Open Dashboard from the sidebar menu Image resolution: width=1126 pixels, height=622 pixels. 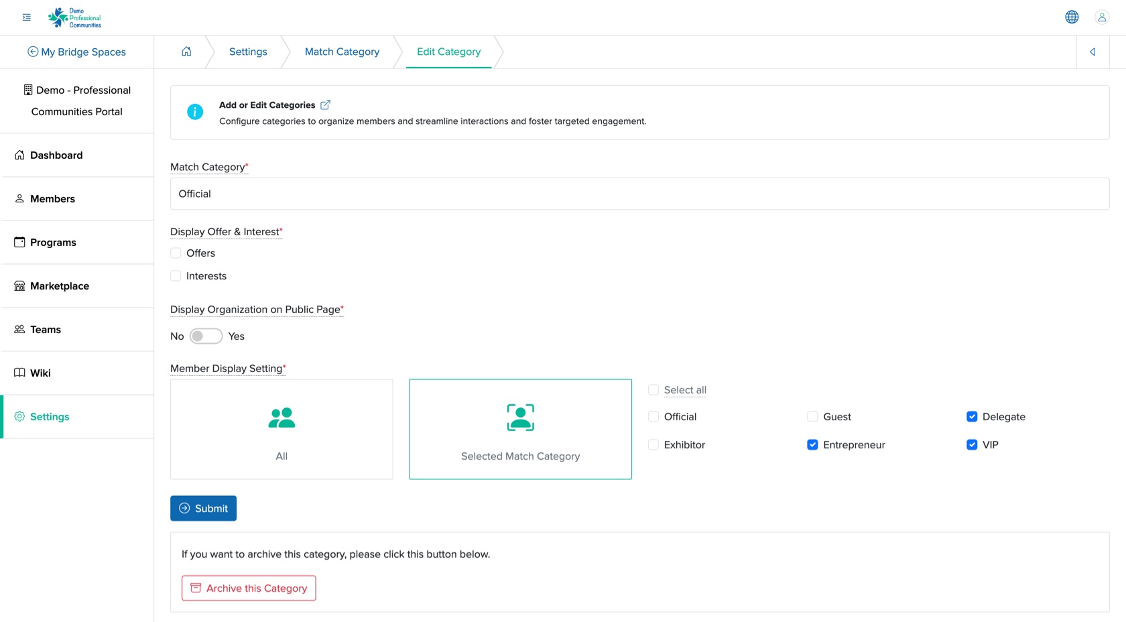pos(77,155)
